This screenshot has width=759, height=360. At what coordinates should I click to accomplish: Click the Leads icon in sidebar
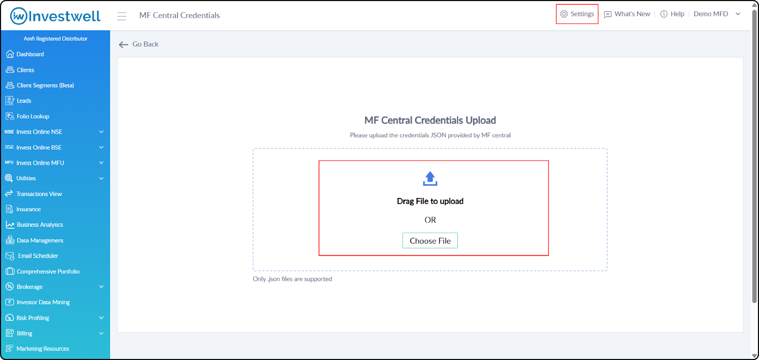click(9, 100)
